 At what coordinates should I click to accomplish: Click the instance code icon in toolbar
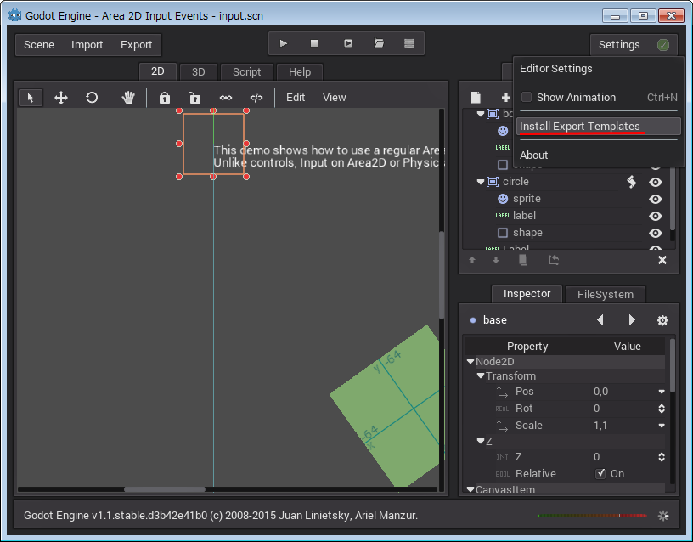coord(256,98)
